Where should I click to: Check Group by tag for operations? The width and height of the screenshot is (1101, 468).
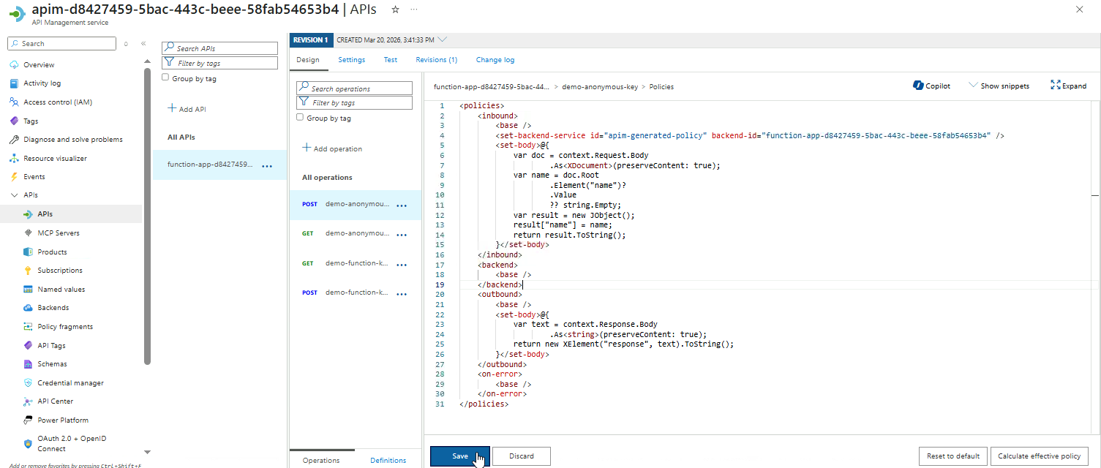point(300,117)
